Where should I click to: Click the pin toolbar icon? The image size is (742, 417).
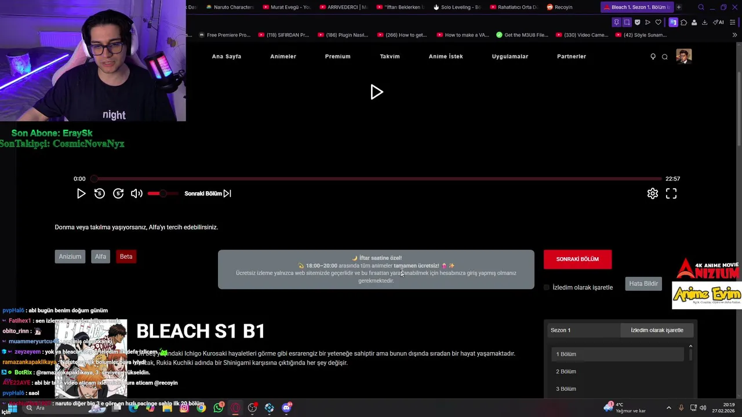pyautogui.click(x=616, y=23)
